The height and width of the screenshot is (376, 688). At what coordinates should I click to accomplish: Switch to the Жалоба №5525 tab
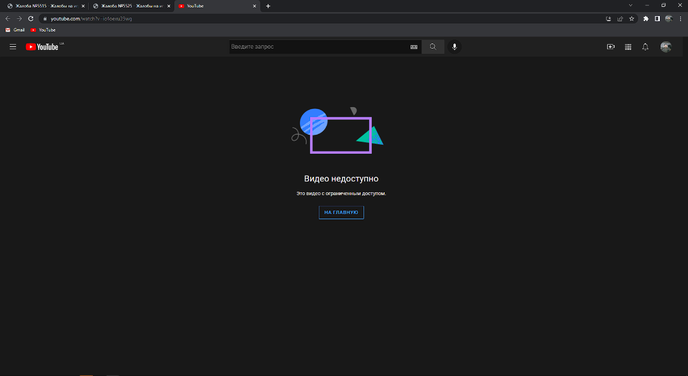[129, 6]
